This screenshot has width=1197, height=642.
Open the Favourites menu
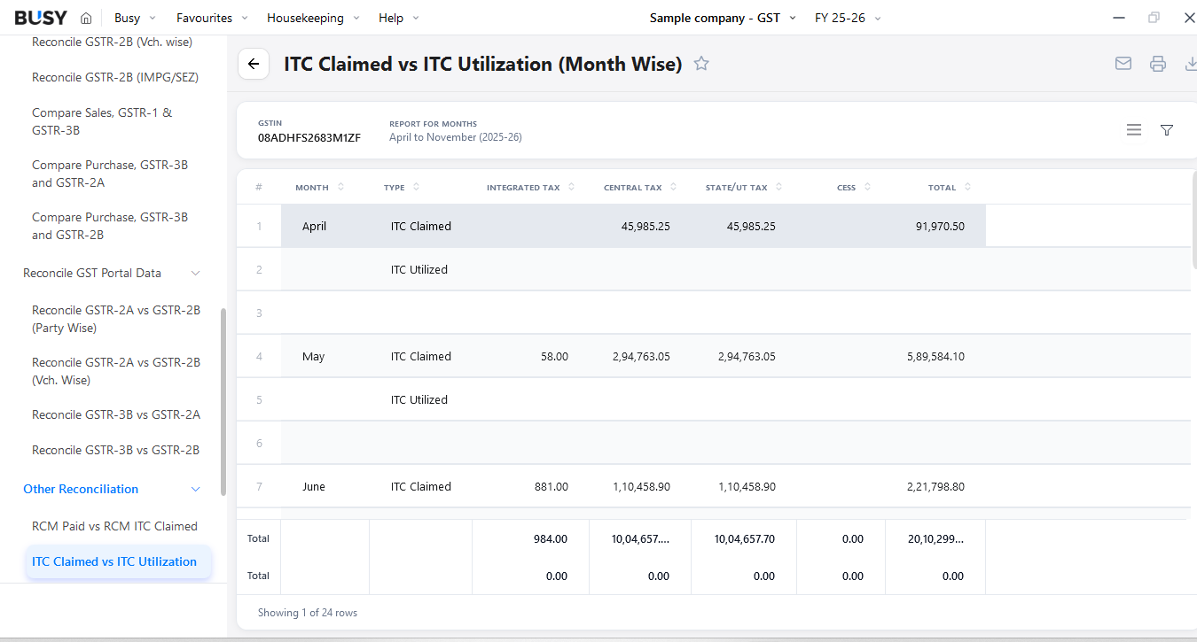click(212, 18)
